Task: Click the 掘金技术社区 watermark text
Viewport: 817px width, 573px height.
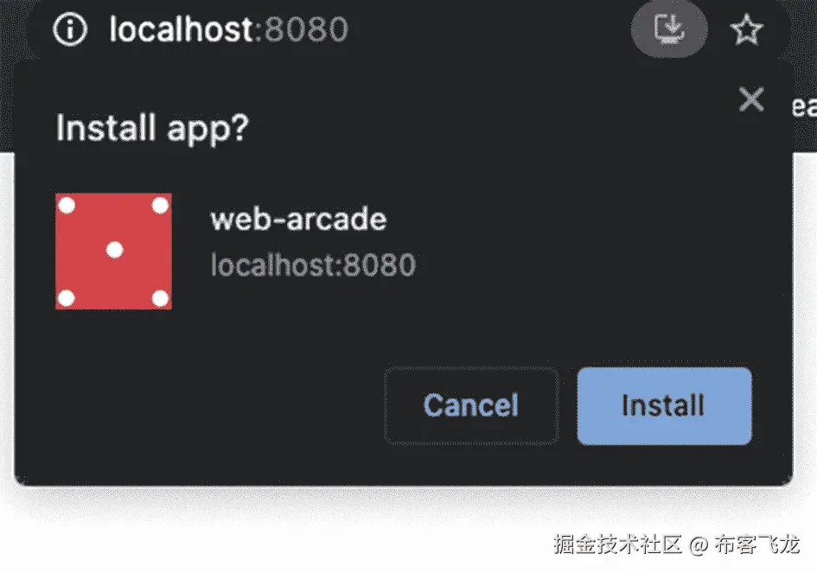Action: [x=618, y=544]
